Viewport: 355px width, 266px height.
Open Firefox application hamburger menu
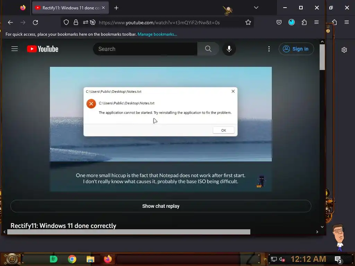click(317, 22)
